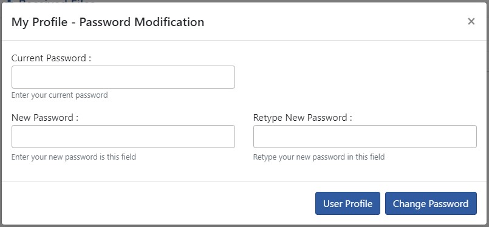The image size is (489, 227).
Task: Dismiss dialog by clicking dark backdrop below it
Action: tap(244, 226)
